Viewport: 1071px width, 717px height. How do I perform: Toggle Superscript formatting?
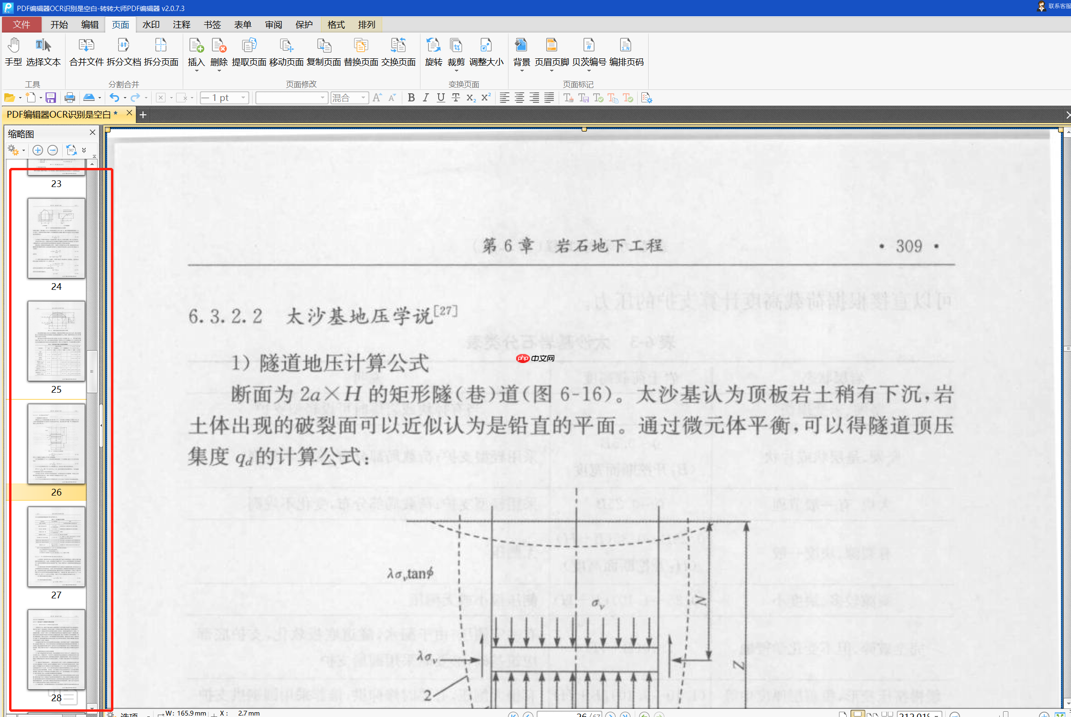click(486, 98)
